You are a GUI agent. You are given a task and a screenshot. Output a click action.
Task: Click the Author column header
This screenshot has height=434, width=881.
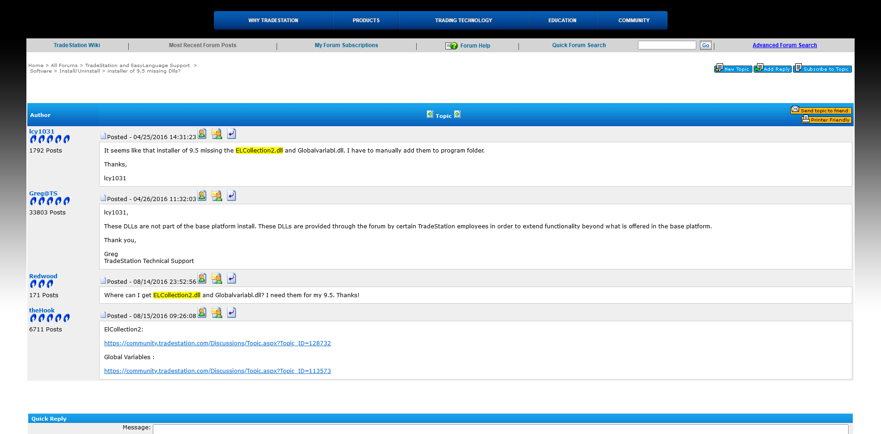point(40,115)
